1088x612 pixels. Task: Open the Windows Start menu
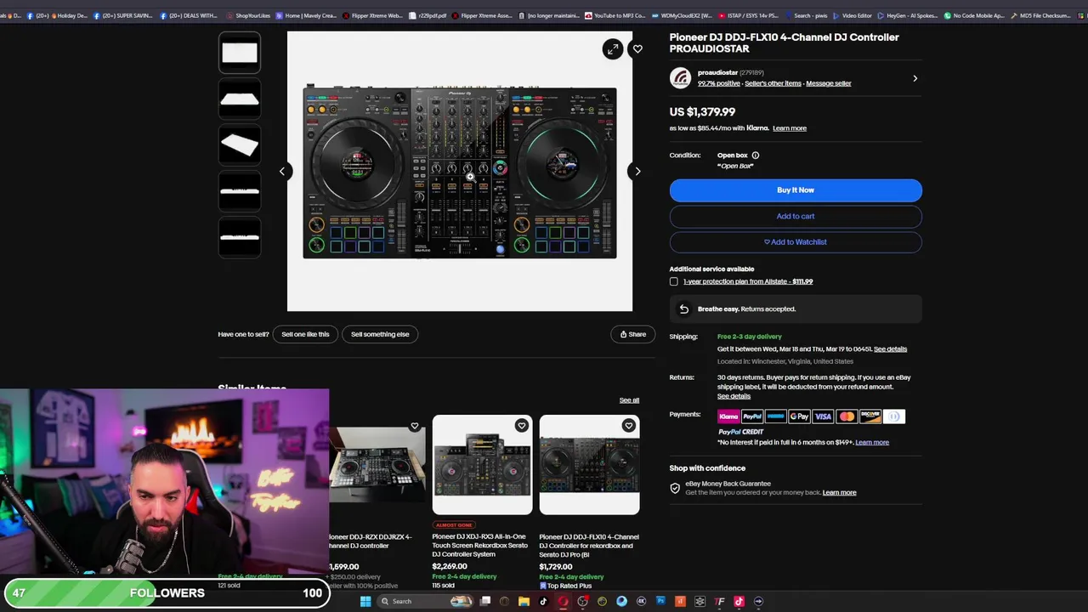(x=365, y=602)
